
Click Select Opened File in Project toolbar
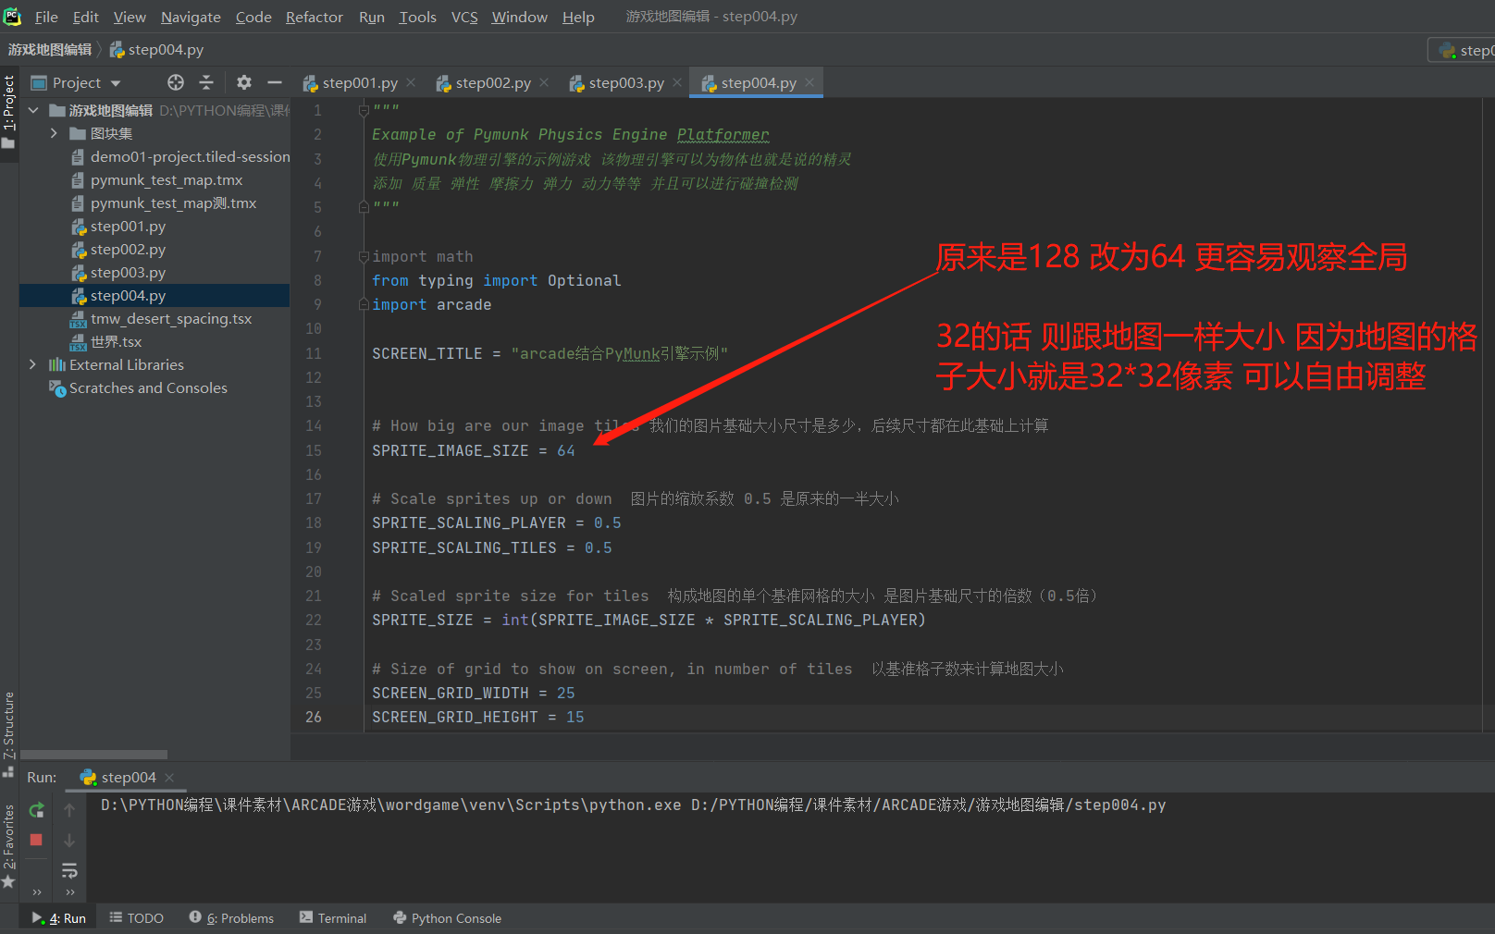click(175, 81)
